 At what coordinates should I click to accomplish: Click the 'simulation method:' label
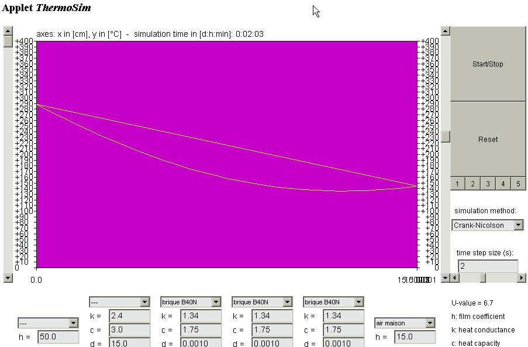[485, 211]
